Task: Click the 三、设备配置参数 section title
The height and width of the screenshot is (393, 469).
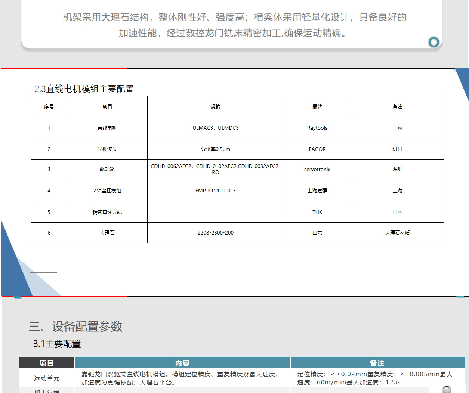Action: click(x=75, y=327)
